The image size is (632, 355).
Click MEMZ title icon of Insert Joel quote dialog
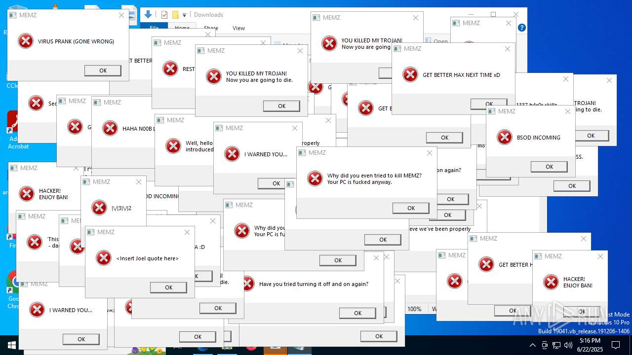coord(91,232)
